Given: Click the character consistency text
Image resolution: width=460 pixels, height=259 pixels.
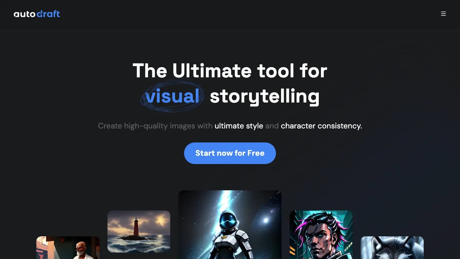Looking at the screenshot, I should [321, 126].
